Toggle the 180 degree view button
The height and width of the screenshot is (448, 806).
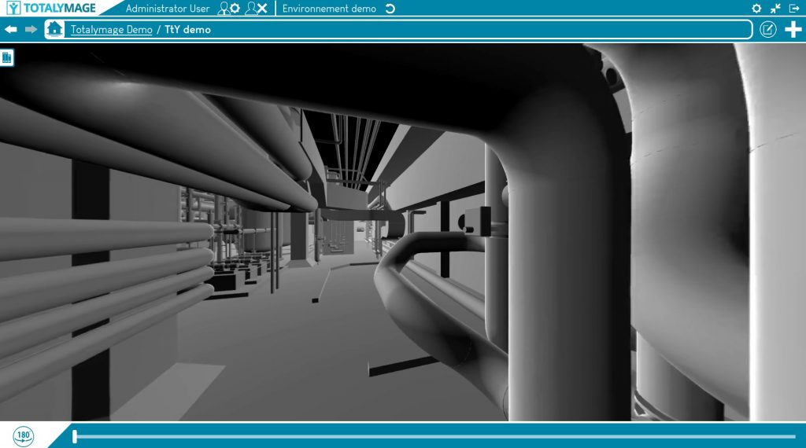coord(23,436)
